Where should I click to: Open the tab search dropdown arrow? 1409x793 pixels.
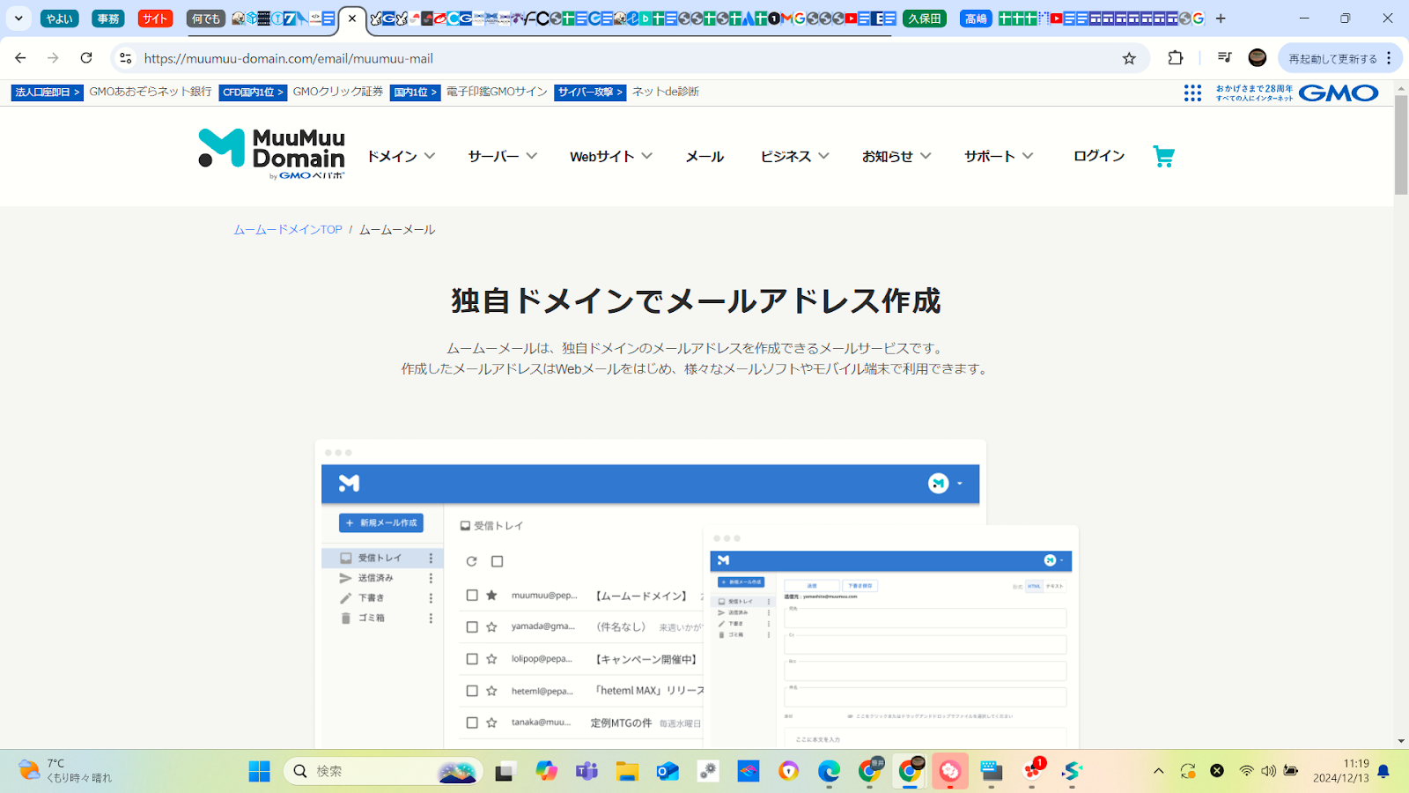tap(18, 19)
